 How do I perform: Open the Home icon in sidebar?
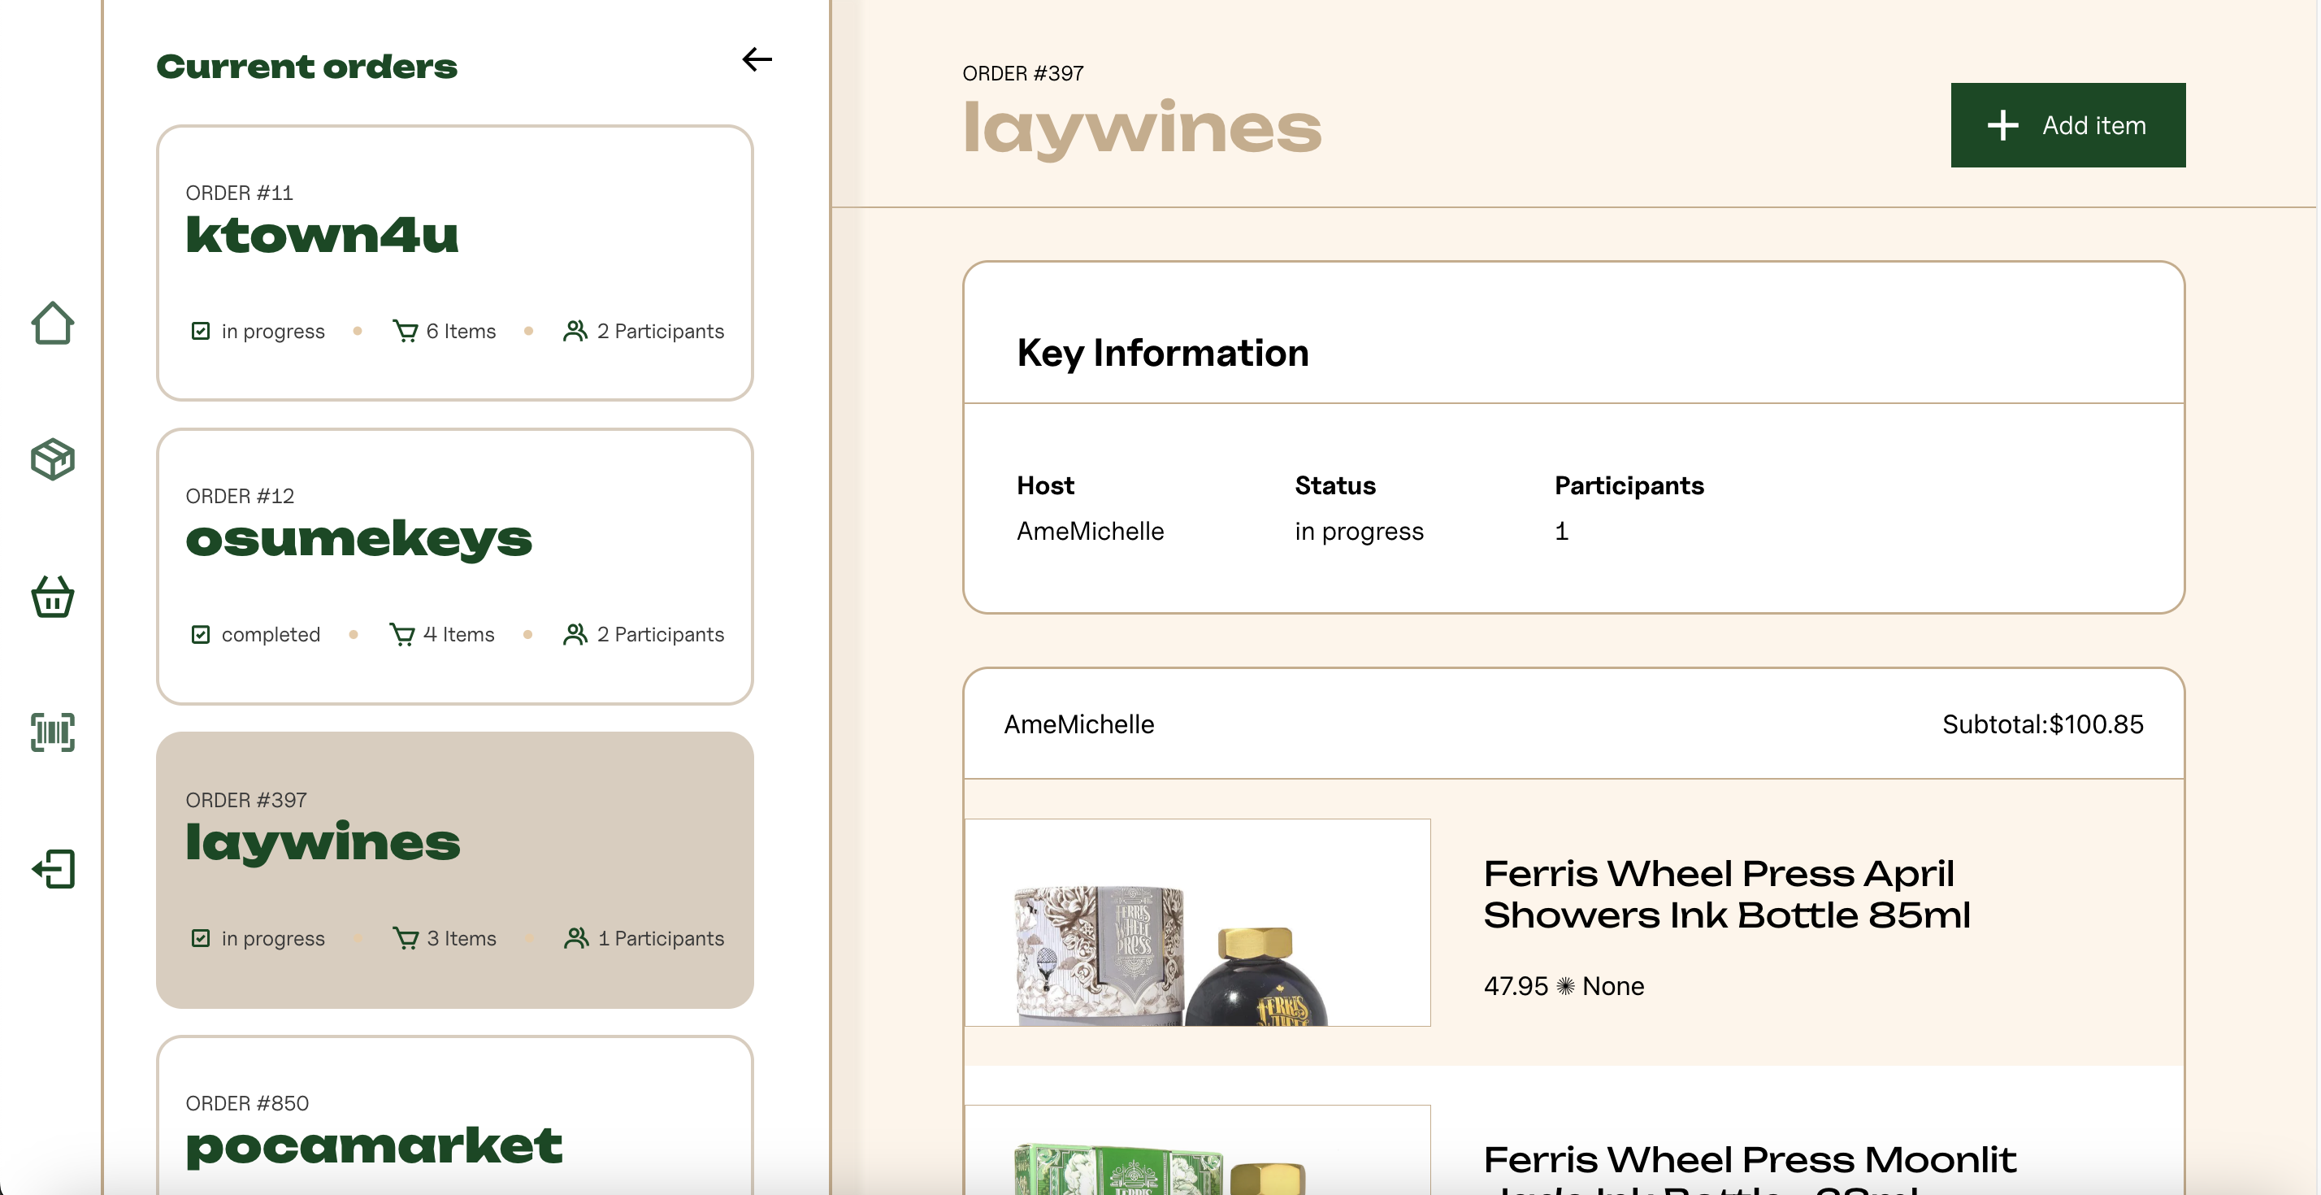[x=52, y=323]
